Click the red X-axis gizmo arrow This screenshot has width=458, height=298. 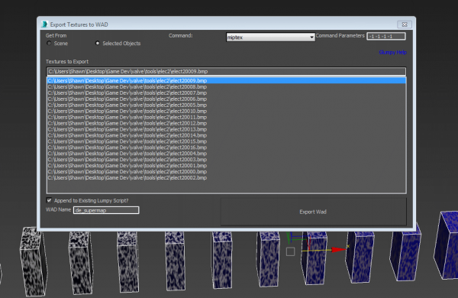[339, 249]
